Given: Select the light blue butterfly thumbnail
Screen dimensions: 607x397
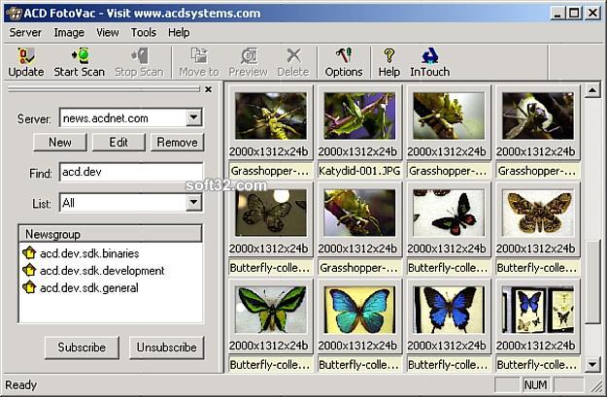Looking at the screenshot, I should [359, 310].
